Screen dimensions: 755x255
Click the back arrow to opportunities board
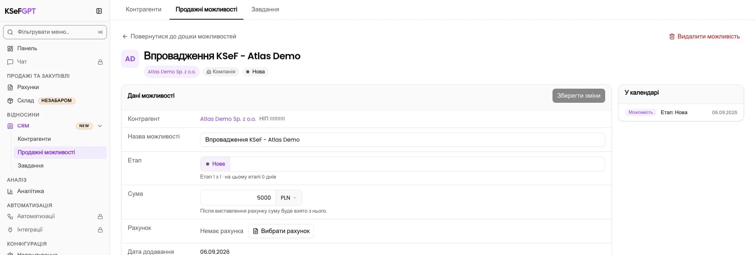point(125,36)
